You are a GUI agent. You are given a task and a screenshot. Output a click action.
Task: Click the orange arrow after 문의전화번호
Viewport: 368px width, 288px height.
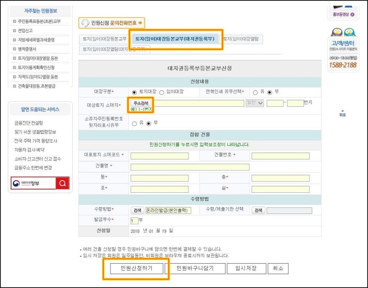click(x=140, y=23)
